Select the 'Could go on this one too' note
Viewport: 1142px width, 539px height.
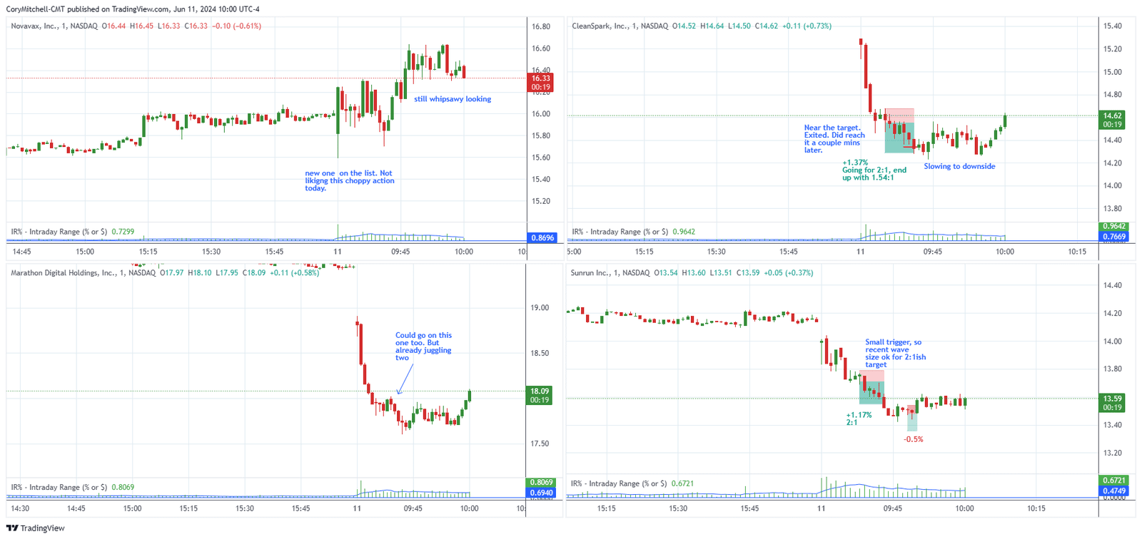pyautogui.click(x=423, y=346)
